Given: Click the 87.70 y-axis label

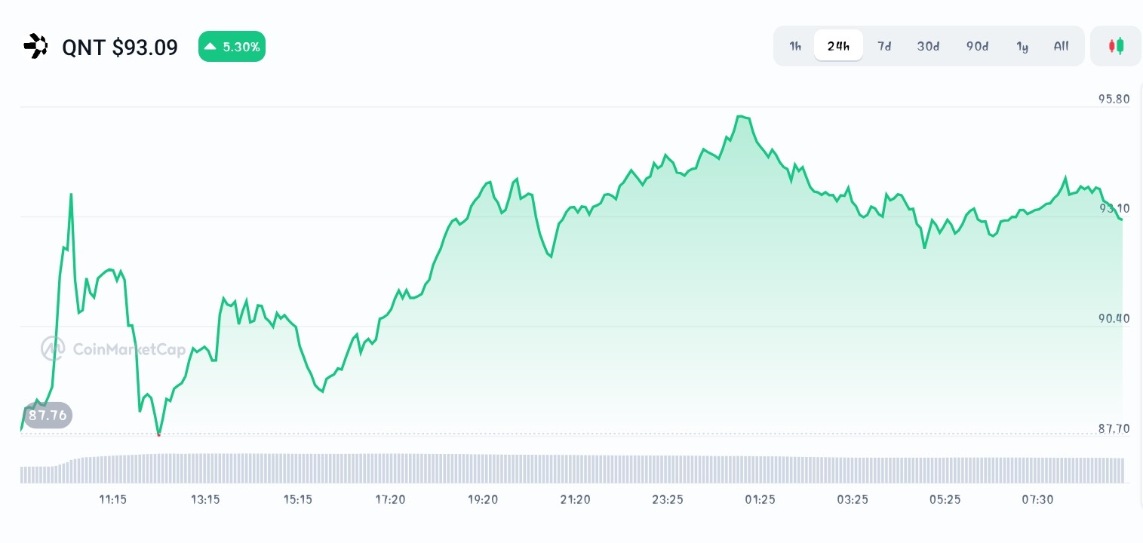Looking at the screenshot, I should (x=1114, y=428).
